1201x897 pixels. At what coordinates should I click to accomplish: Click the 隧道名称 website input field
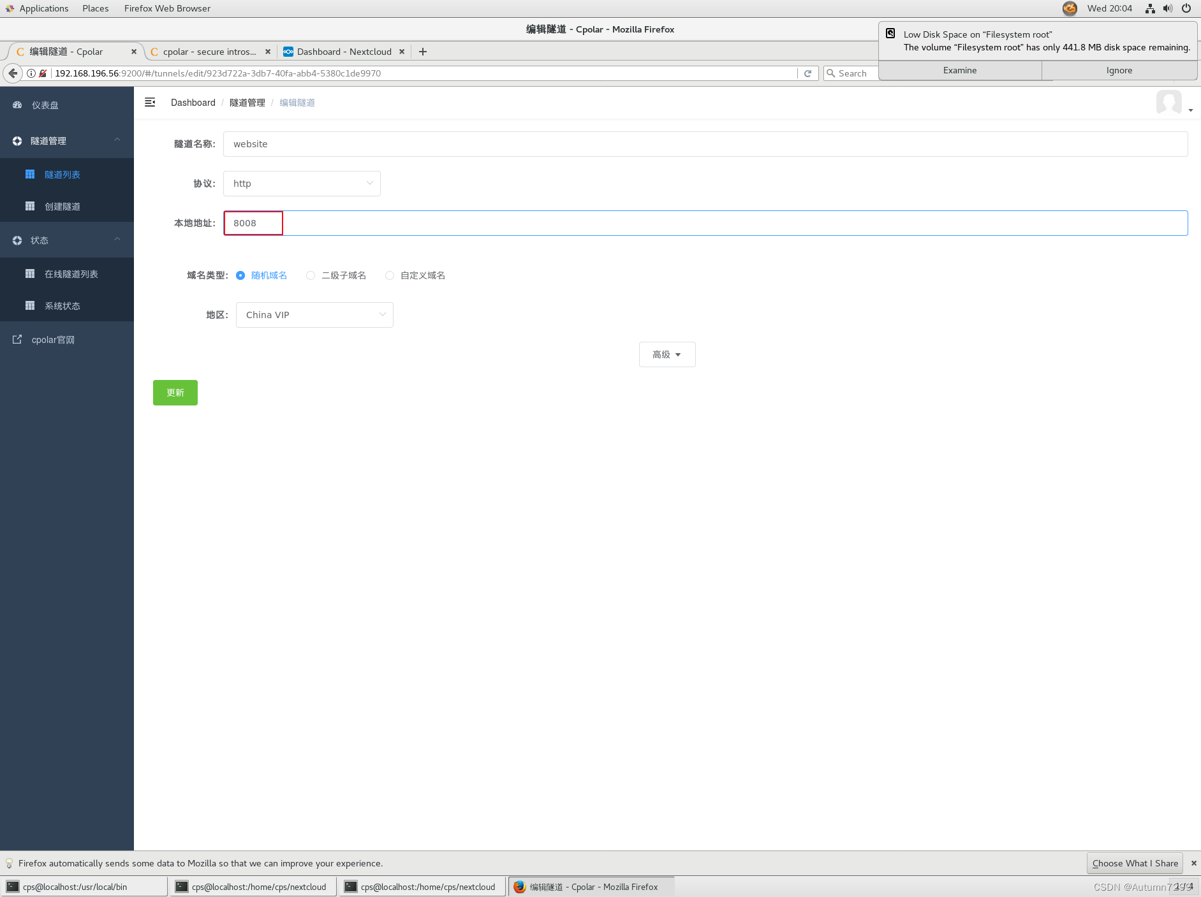705,144
